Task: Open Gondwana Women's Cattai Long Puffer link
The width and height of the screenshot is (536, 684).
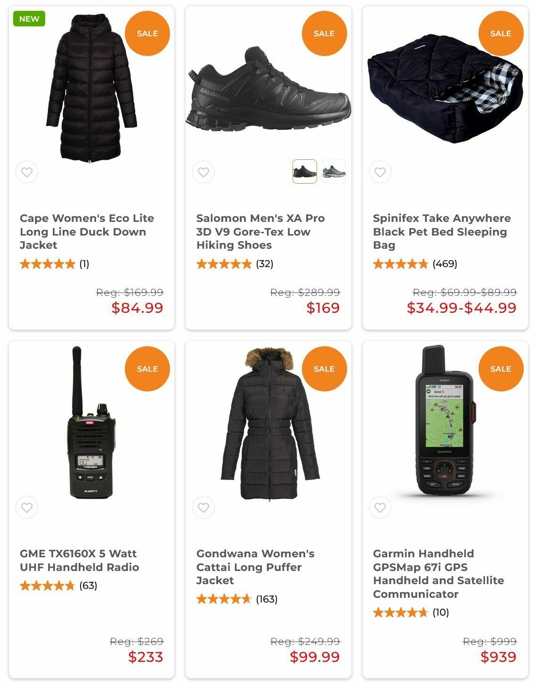Action: (x=255, y=567)
